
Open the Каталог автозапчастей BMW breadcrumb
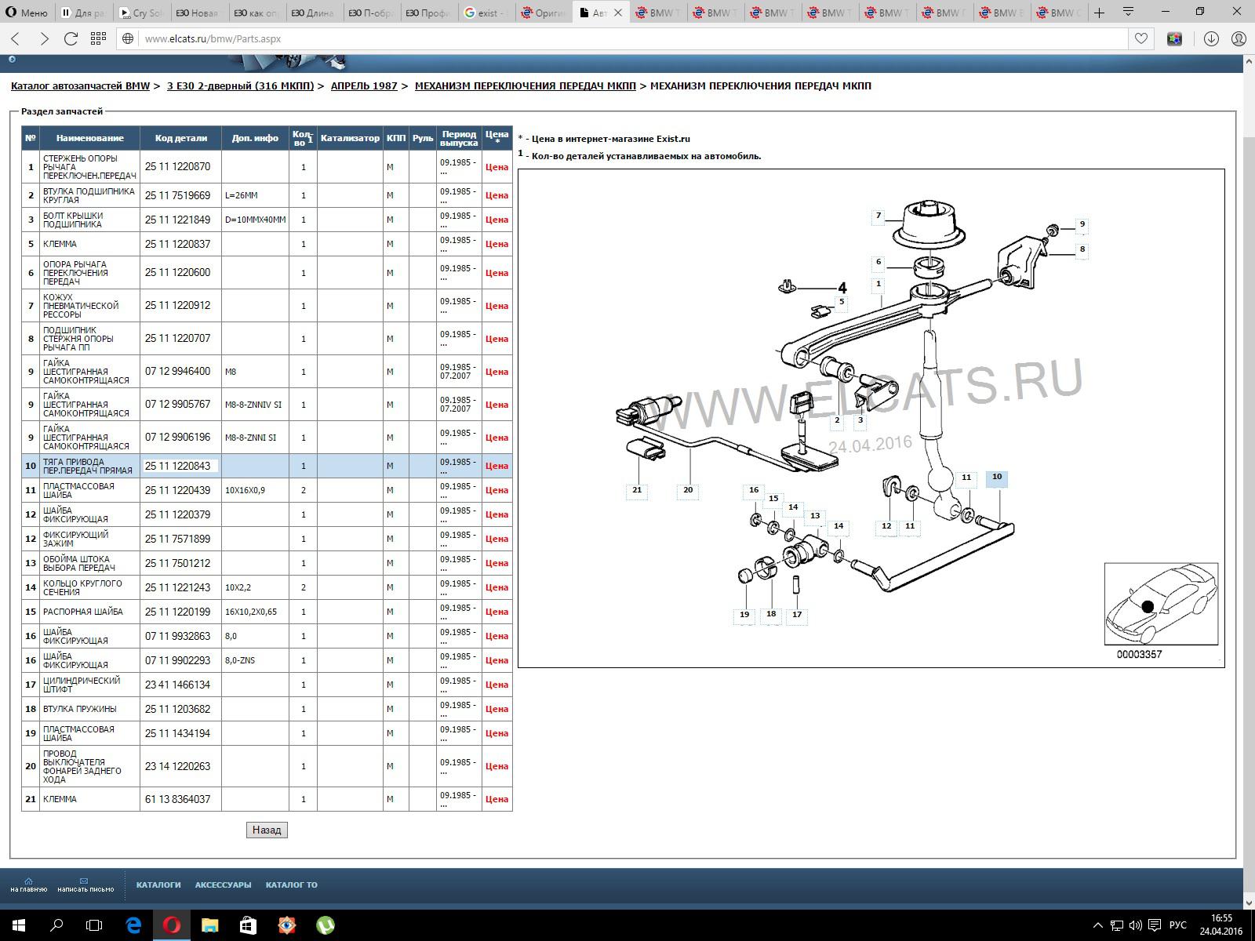(x=80, y=85)
